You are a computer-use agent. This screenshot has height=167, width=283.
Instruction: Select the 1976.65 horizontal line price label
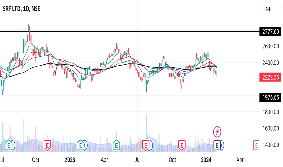270,97
